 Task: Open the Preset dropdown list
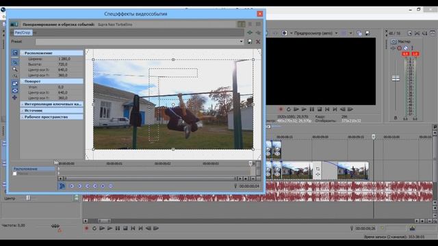click(x=242, y=42)
